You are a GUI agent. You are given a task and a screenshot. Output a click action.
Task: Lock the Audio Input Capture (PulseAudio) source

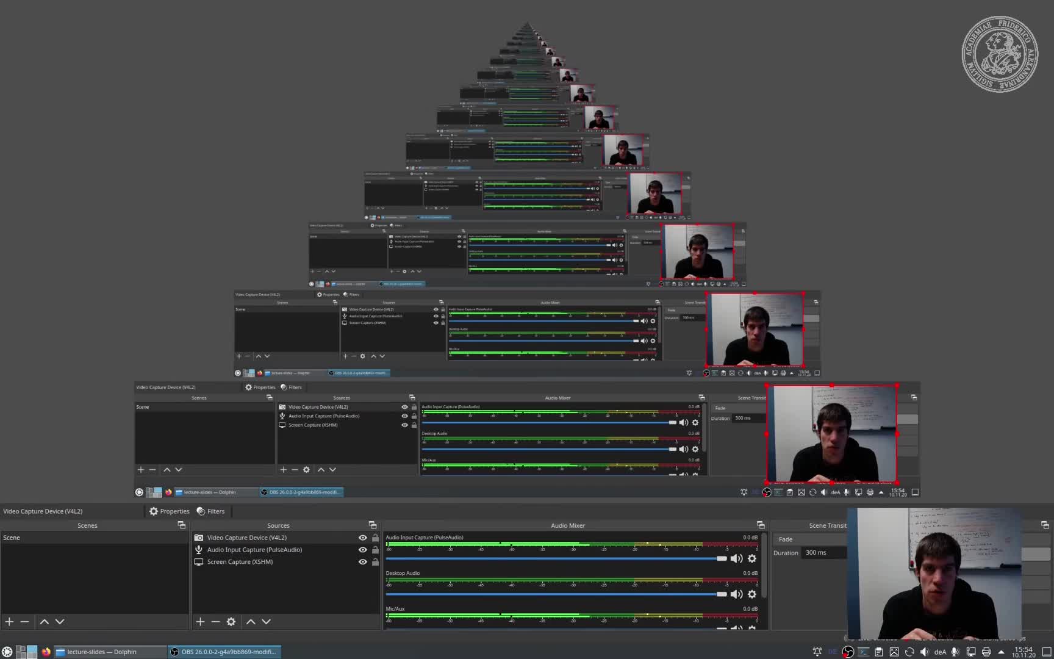[375, 550]
